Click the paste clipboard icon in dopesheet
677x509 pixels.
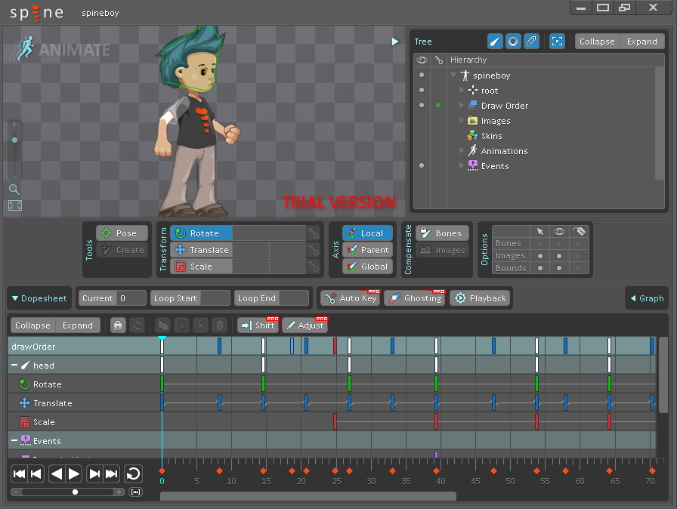[x=220, y=325]
